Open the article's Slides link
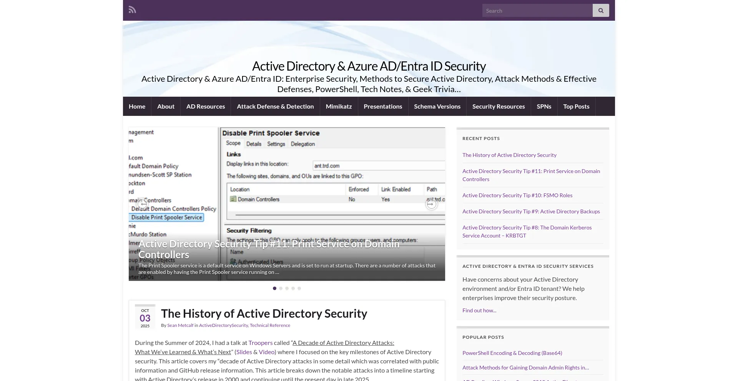This screenshot has width=738, height=381. coord(244,352)
